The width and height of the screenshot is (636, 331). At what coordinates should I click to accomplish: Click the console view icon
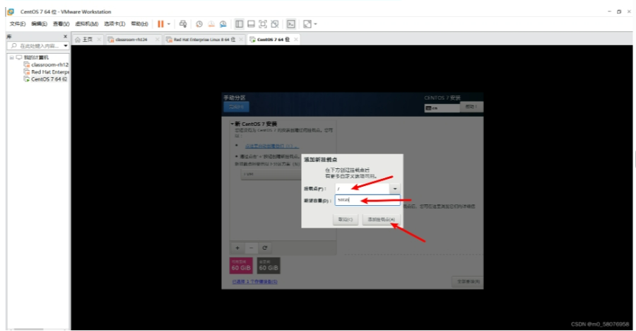coord(291,24)
